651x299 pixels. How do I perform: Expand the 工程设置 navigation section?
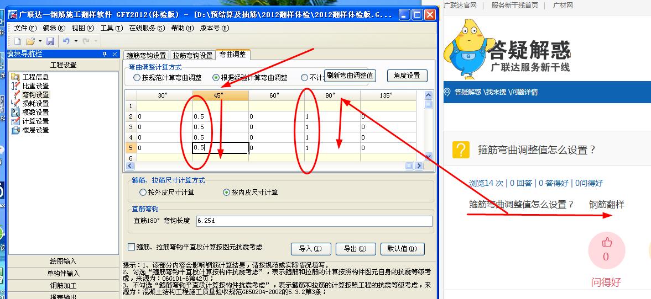pos(64,65)
